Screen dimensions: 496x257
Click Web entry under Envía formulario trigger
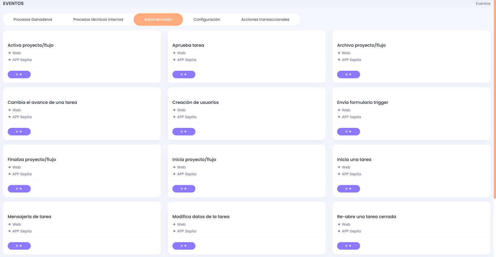[x=346, y=110]
